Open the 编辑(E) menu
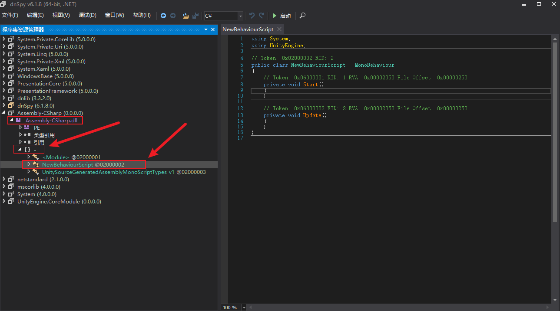The height and width of the screenshot is (311, 560). point(35,15)
